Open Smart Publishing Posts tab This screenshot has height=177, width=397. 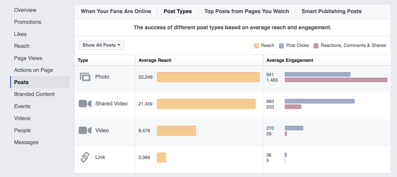point(332,12)
